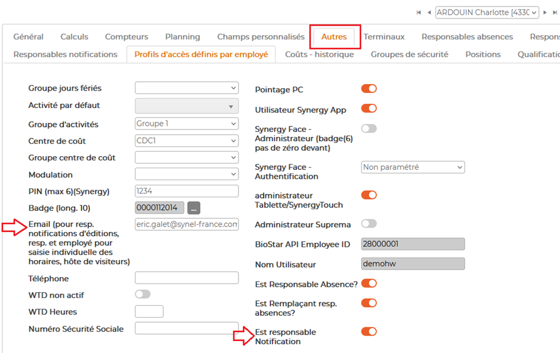The height and width of the screenshot is (353, 560).
Task: Go to previous employee arrow
Action: [x=429, y=13]
